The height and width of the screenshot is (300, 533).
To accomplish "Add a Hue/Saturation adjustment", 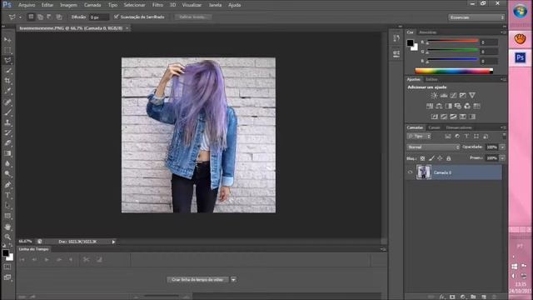I will click(430, 106).
